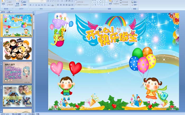Image resolution: width=185 pixels, height=115 pixels.
Task: Open the Arrange (排列) menu
Action: [110, 3]
